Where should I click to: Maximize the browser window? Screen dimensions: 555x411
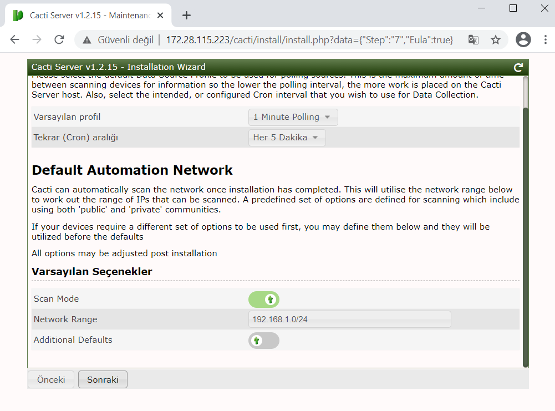coord(513,8)
